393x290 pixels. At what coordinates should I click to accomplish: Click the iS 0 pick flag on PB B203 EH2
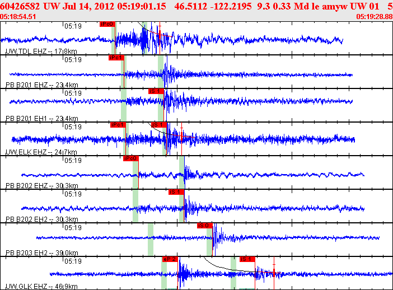click(205, 226)
